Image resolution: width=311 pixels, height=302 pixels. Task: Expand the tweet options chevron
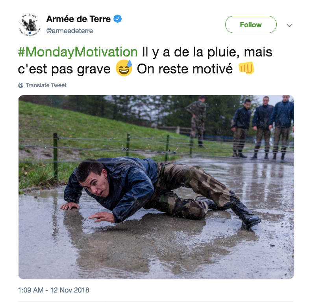click(x=289, y=26)
